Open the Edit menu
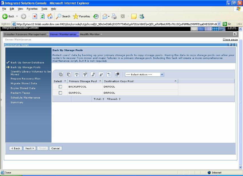 coord(12,9)
